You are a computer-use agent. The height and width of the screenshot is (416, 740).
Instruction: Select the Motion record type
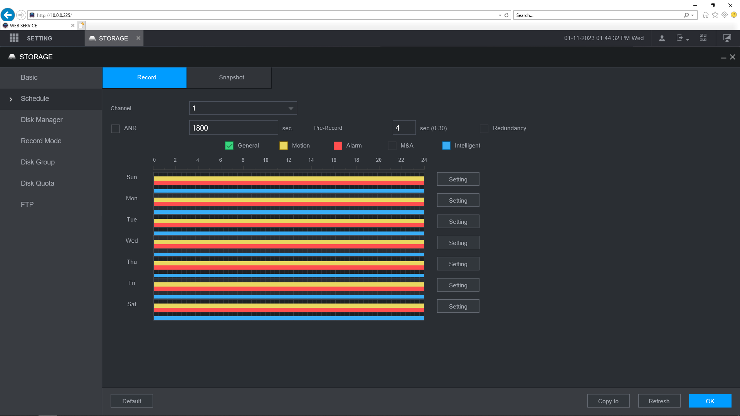point(284,146)
